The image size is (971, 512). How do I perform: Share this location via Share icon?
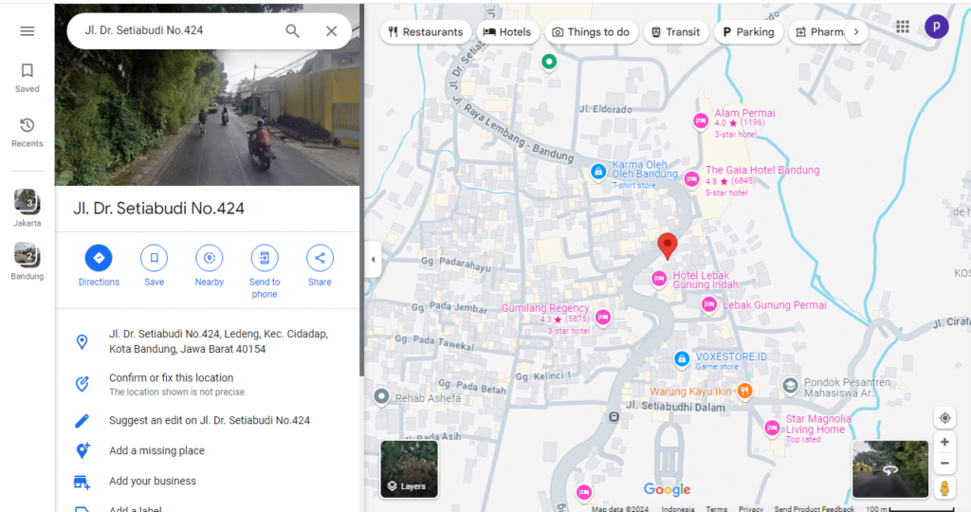point(320,258)
